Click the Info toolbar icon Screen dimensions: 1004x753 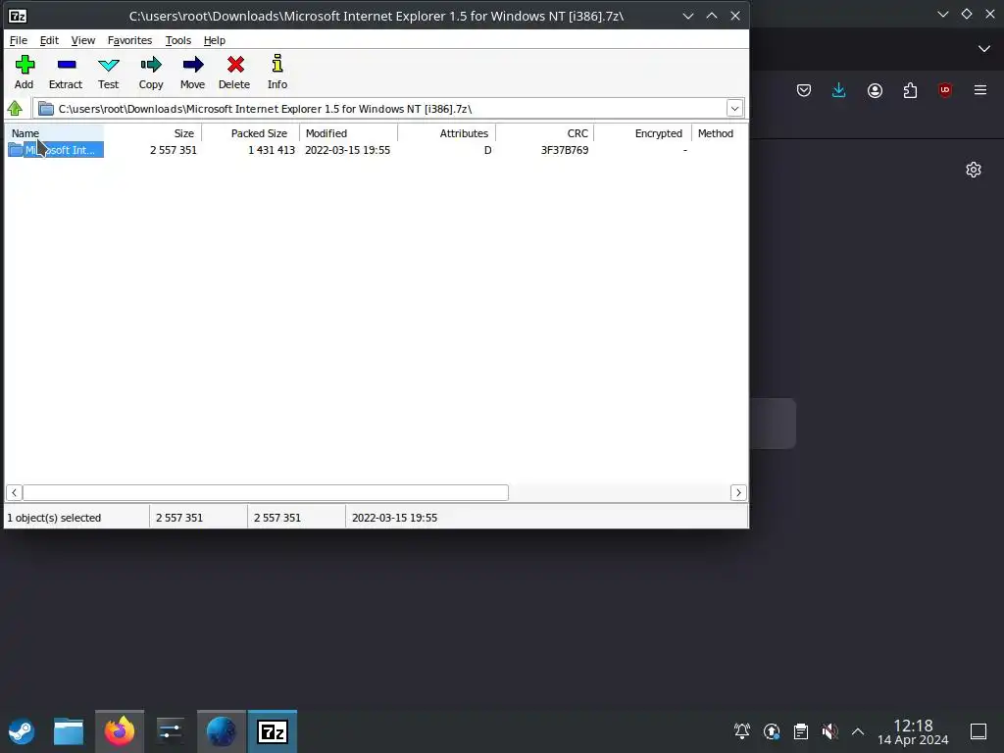click(277, 64)
